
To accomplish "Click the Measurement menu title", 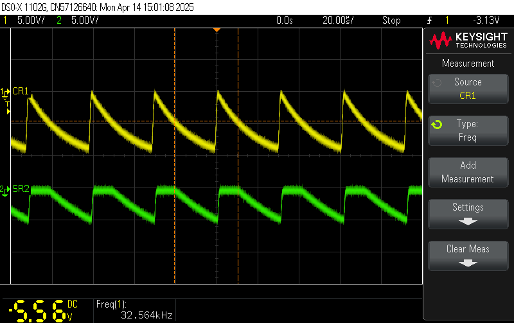I will pyautogui.click(x=468, y=64).
